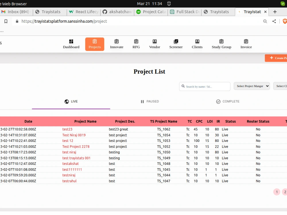Image resolution: width=287 pixels, height=215 pixels.
Task: Click the TS Project Name column header
Action: click(164, 121)
